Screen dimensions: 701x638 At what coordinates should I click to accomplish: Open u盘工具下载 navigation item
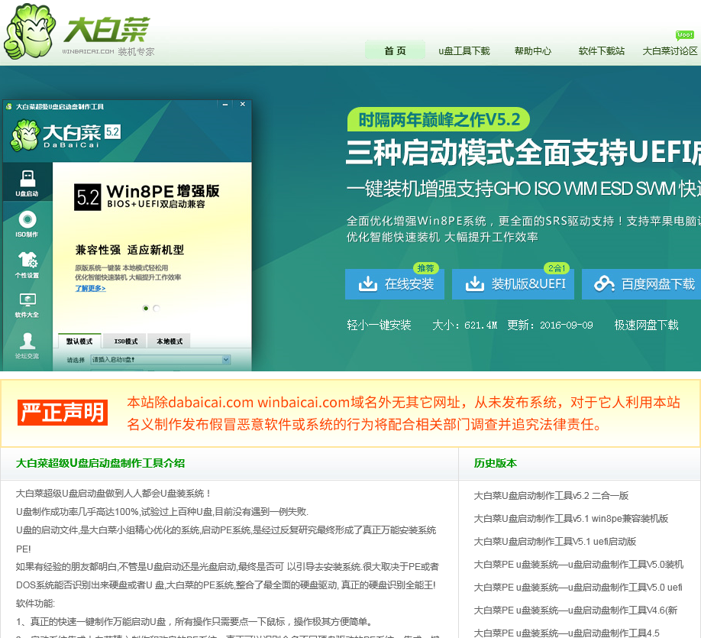pos(464,50)
